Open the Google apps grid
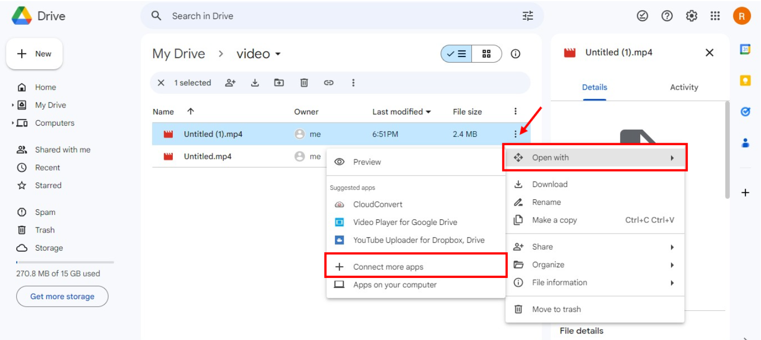The image size is (761, 340). pos(715,16)
